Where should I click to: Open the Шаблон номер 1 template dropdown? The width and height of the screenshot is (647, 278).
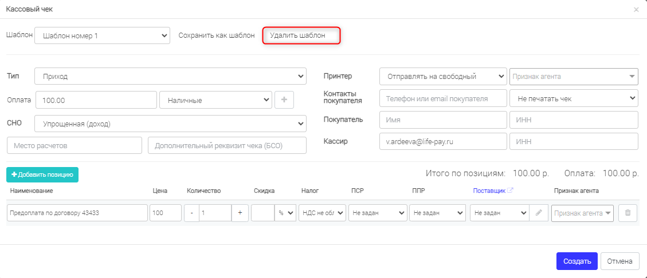coord(103,35)
